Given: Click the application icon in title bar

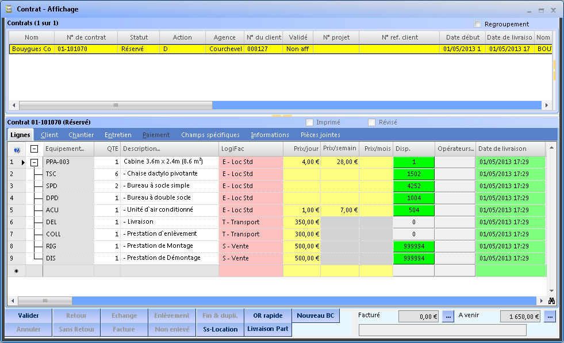Looking at the screenshot, I should pos(9,9).
